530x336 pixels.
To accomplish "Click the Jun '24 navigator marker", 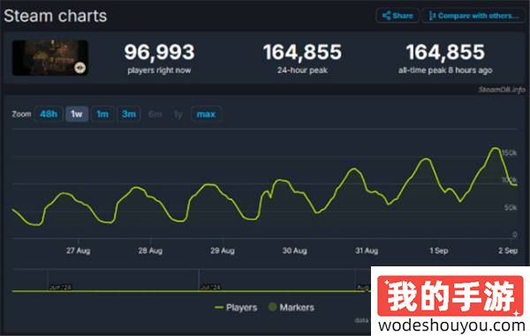I will 60,287.
